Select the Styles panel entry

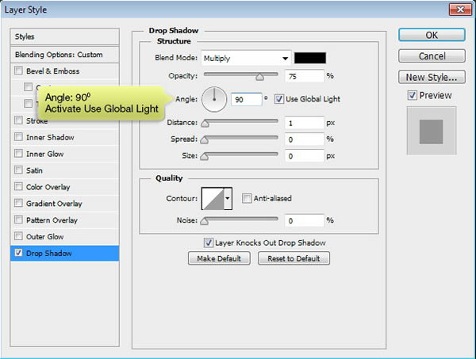coord(65,36)
